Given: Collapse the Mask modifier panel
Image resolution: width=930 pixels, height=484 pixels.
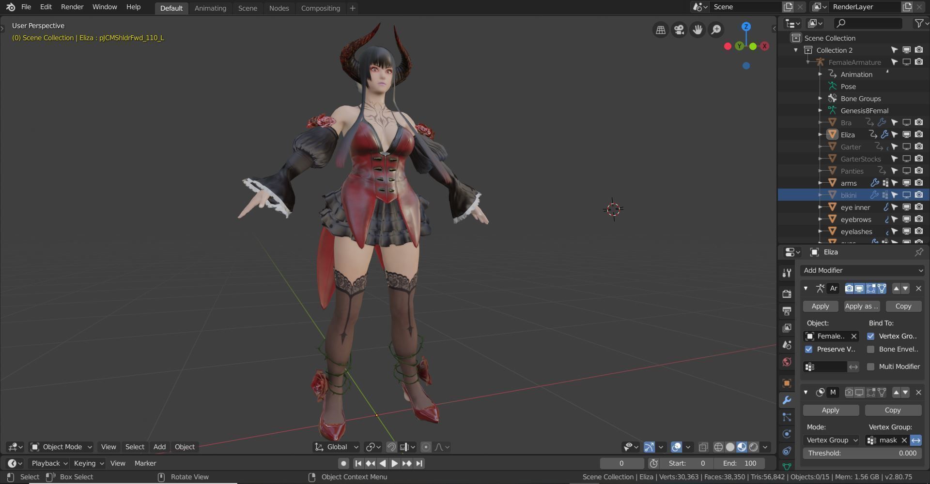Looking at the screenshot, I should click(806, 392).
